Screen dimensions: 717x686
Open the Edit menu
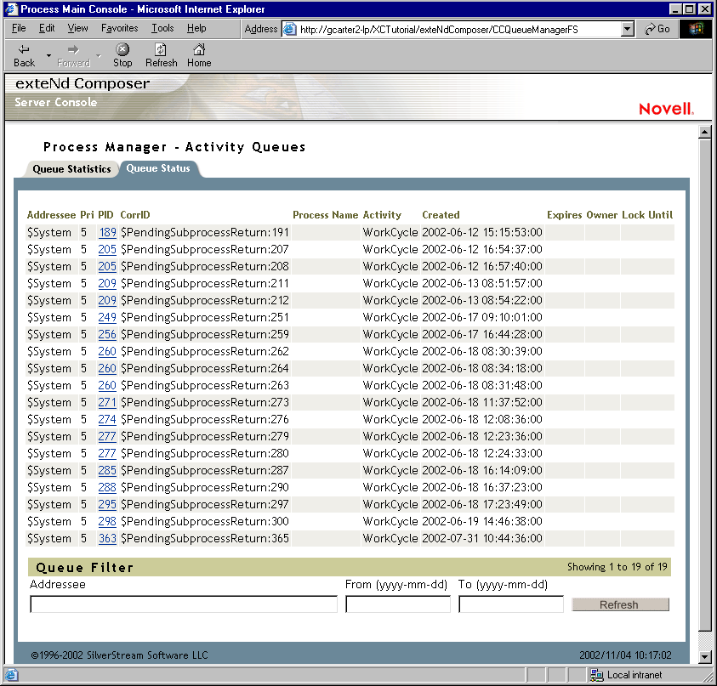pos(47,28)
